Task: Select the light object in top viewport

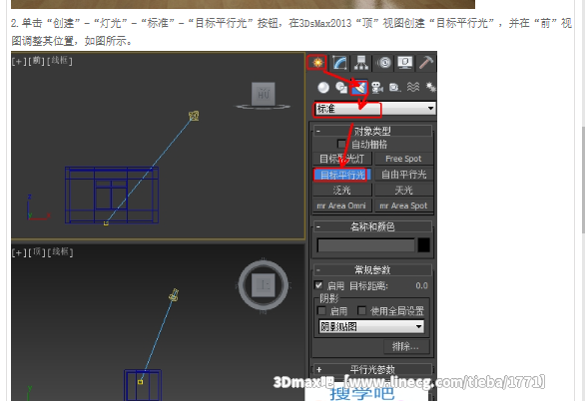Action: pos(174,295)
